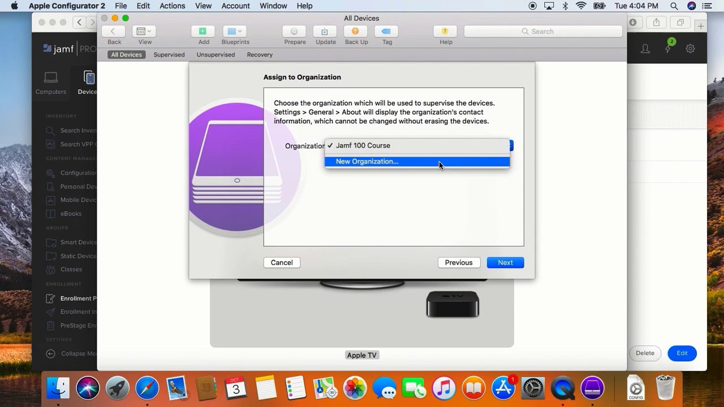This screenshot has height=407, width=724.
Task: Click Jamf Pro notifications lightning icon
Action: coord(668,49)
